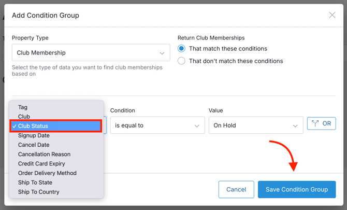The image size is (347, 210).
Task: Select Credit Card Expiry option
Action: point(40,164)
